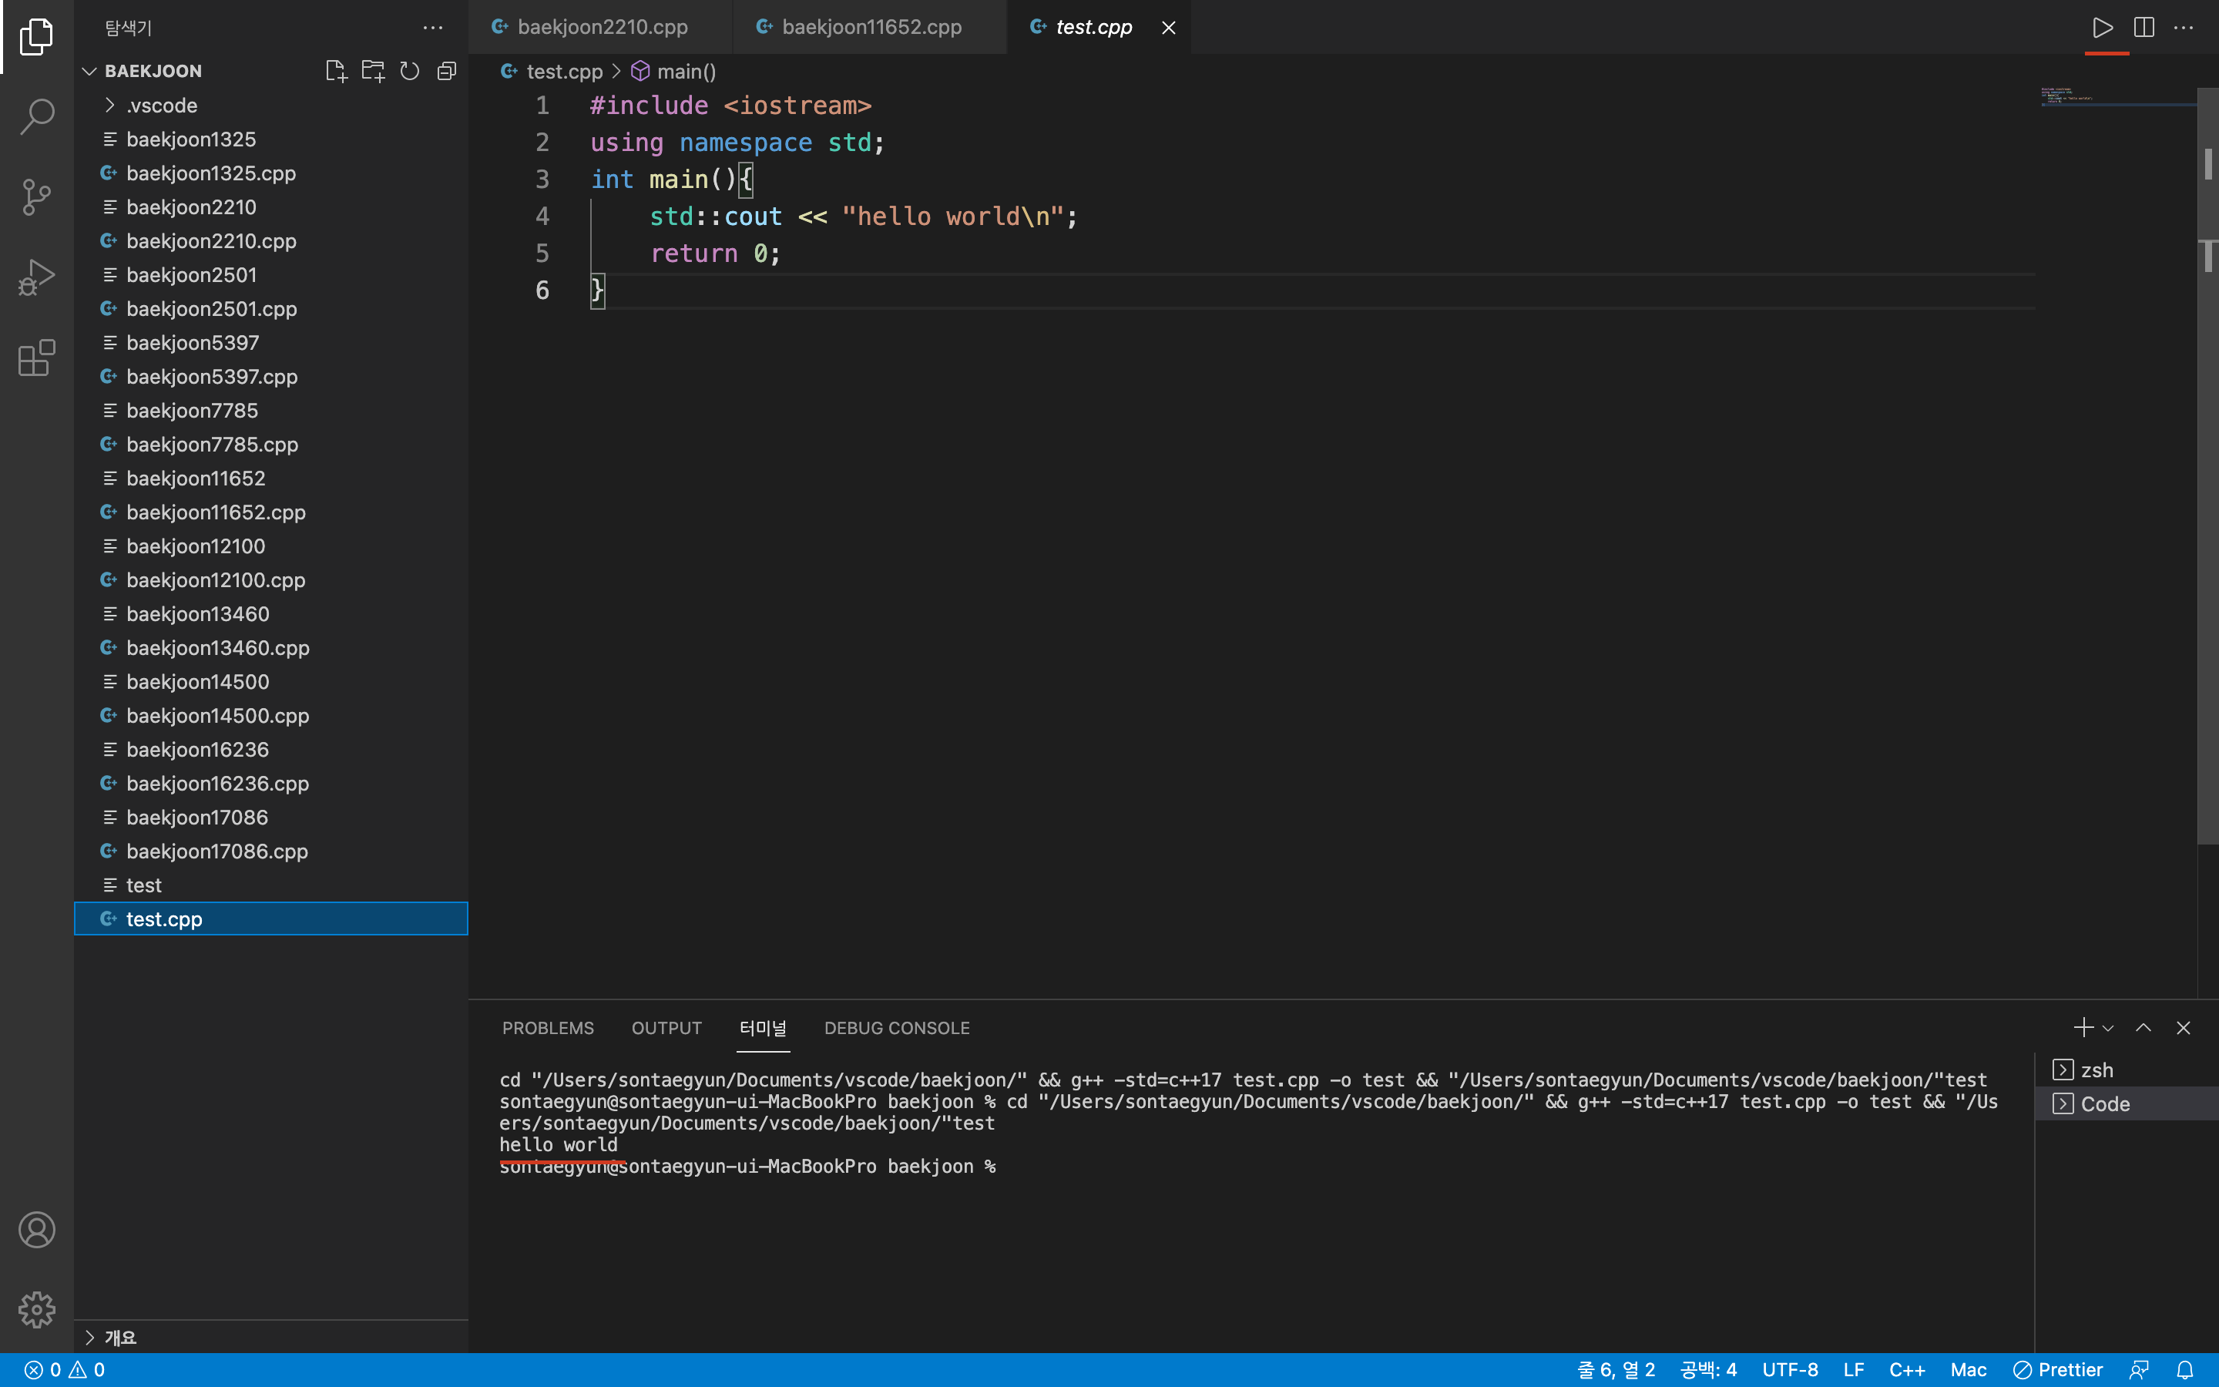Close the terminal panel
Screen dimensions: 2219x1387
pyautogui.click(x=2184, y=1027)
